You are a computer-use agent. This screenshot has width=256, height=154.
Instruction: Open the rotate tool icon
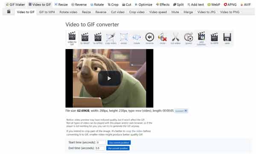coord(137,38)
